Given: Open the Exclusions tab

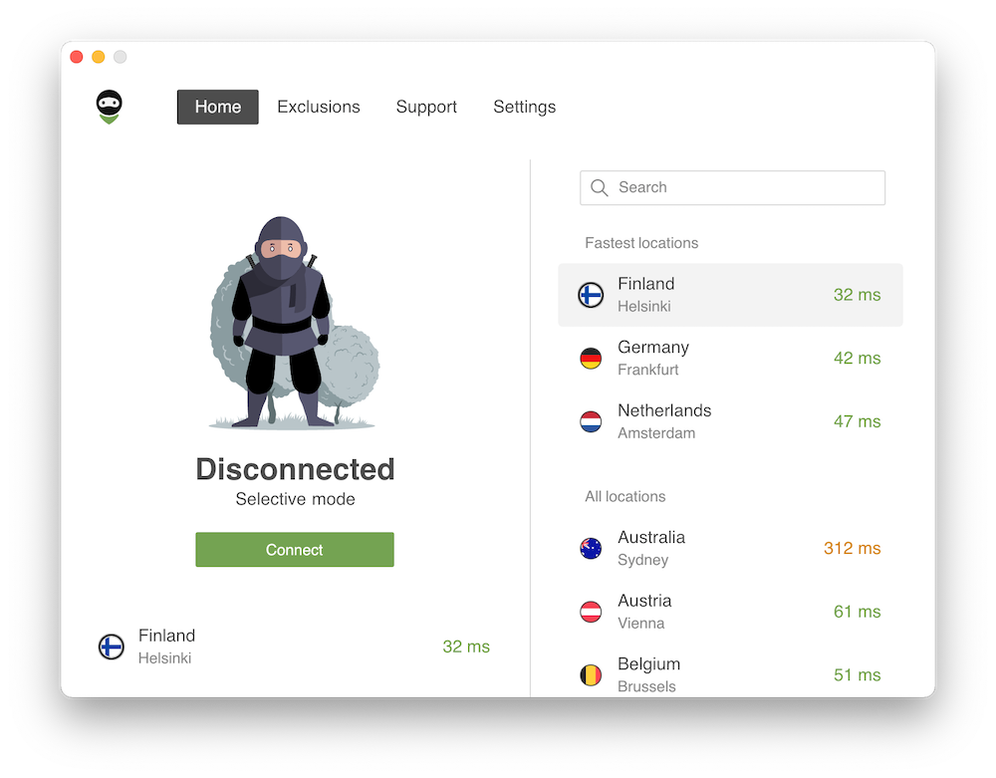Looking at the screenshot, I should coord(319,107).
